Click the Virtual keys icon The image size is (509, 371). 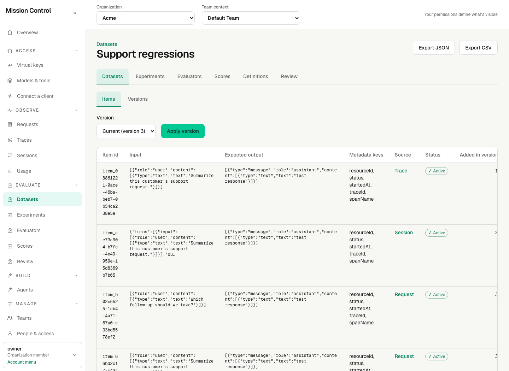tap(10, 65)
